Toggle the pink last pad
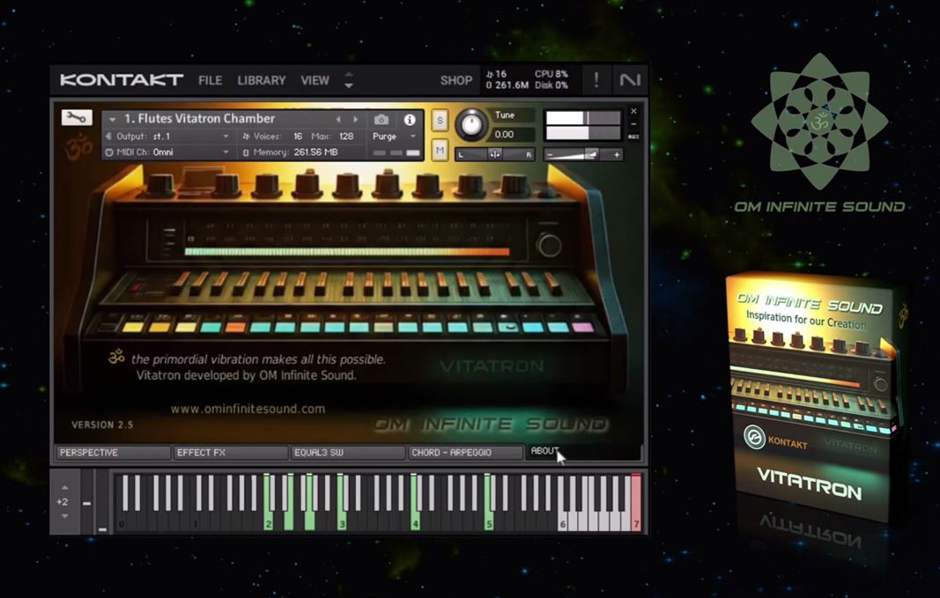This screenshot has width=940, height=598. 582,327
